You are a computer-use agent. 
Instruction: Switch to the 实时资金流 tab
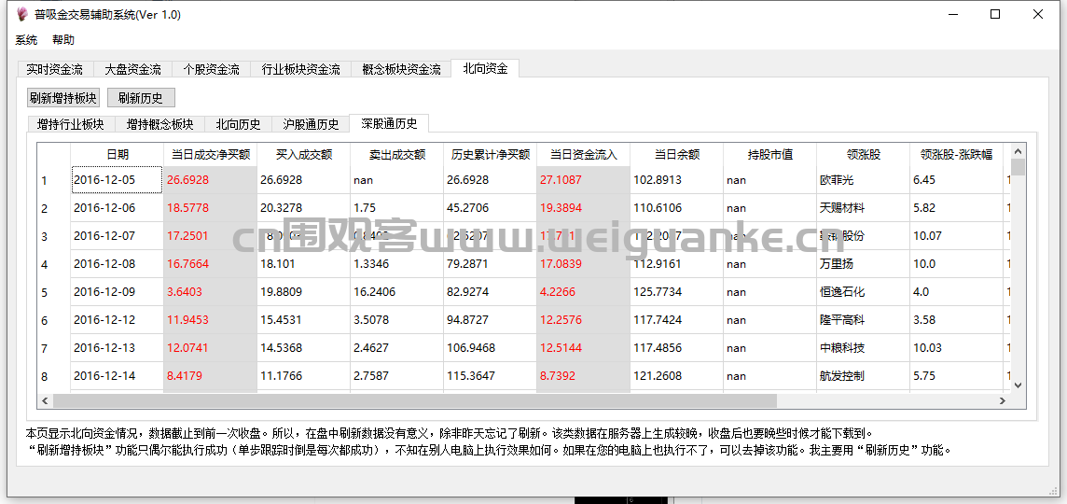tap(54, 69)
